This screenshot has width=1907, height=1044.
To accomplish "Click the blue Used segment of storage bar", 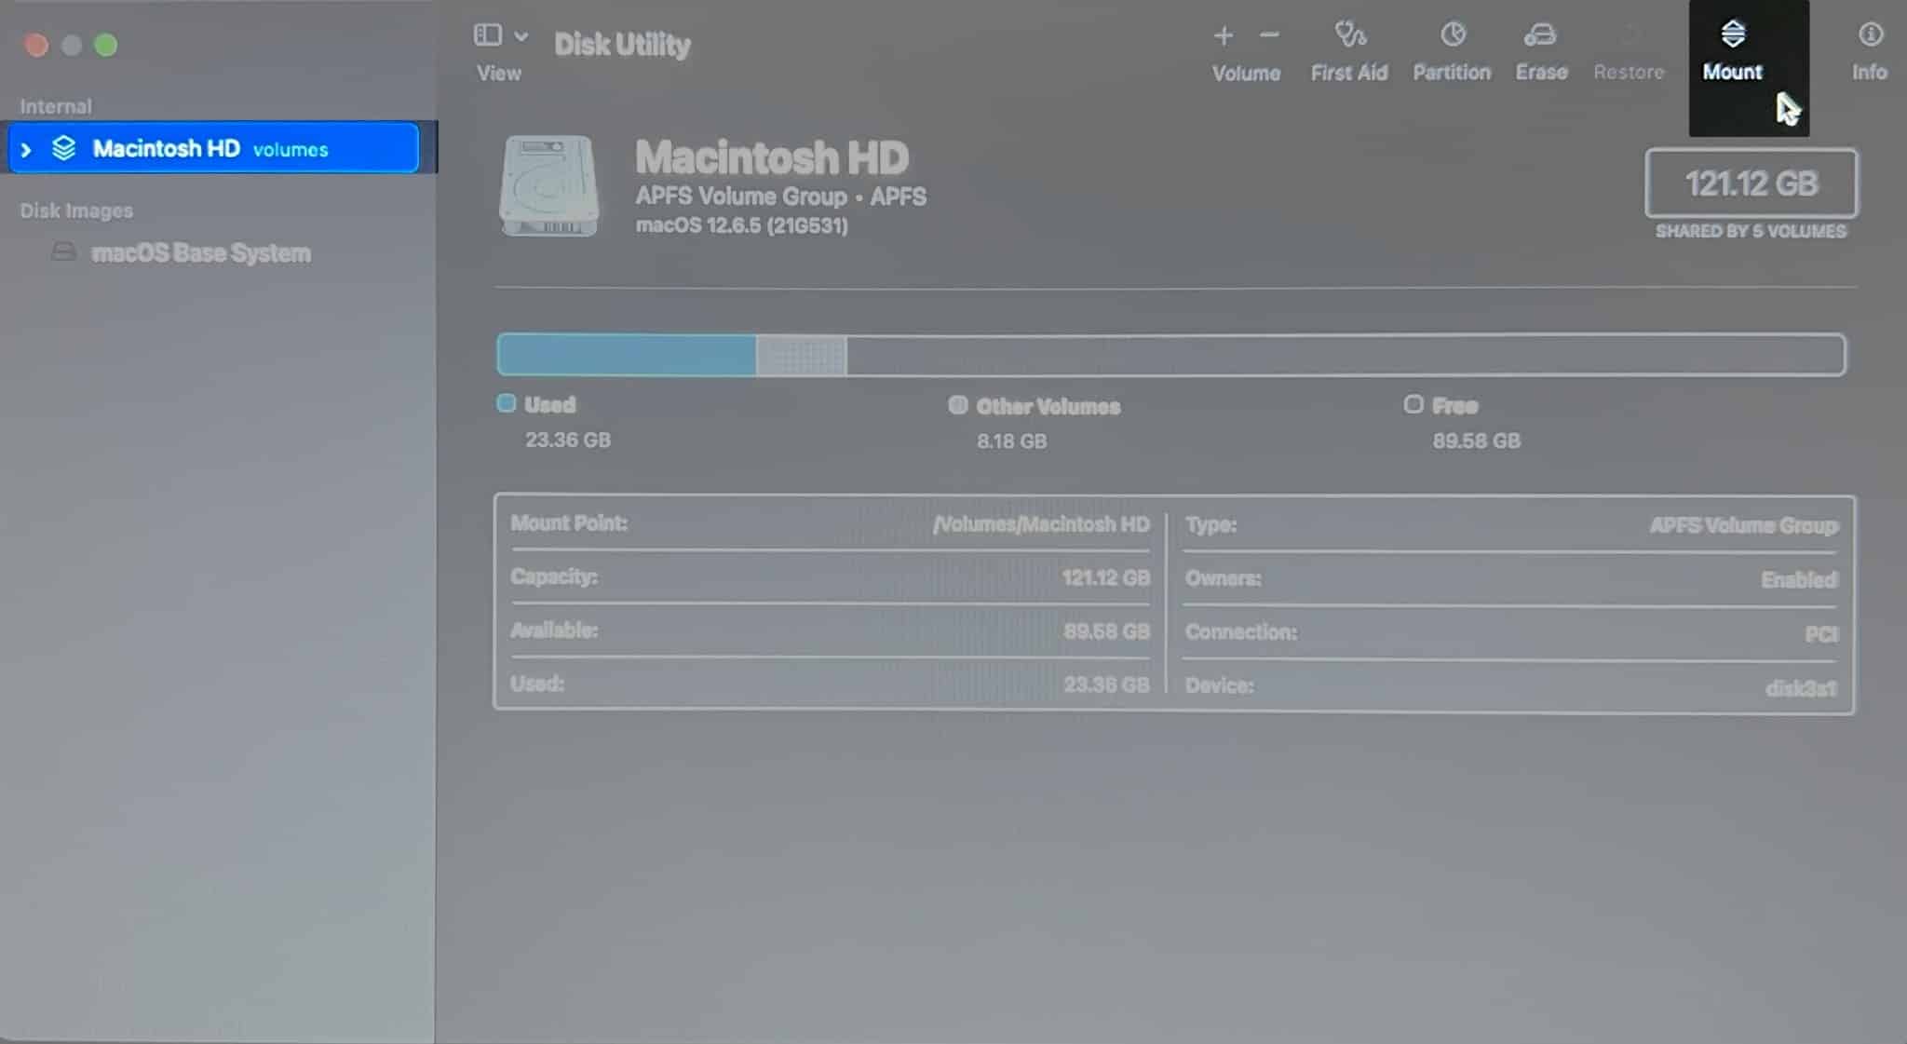I will click(627, 355).
